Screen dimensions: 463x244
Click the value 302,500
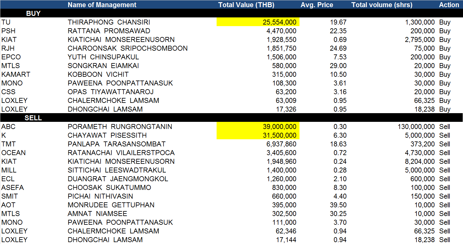(x=284, y=214)
